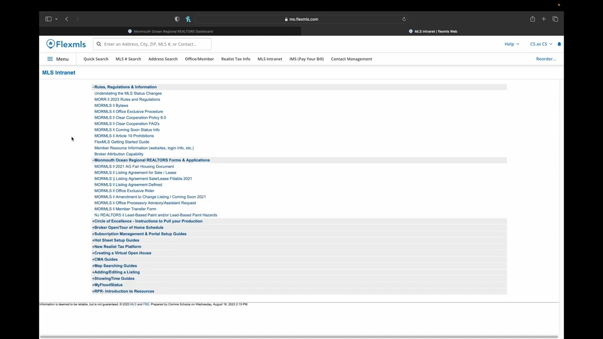Screen dimensions: 603x339
Task: Go back with the browser back arrow
Action: tap(66, 19)
